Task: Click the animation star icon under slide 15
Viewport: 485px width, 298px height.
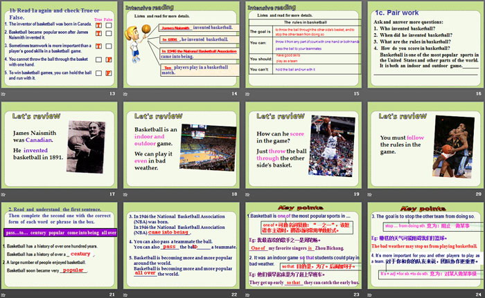Action: pos(247,94)
